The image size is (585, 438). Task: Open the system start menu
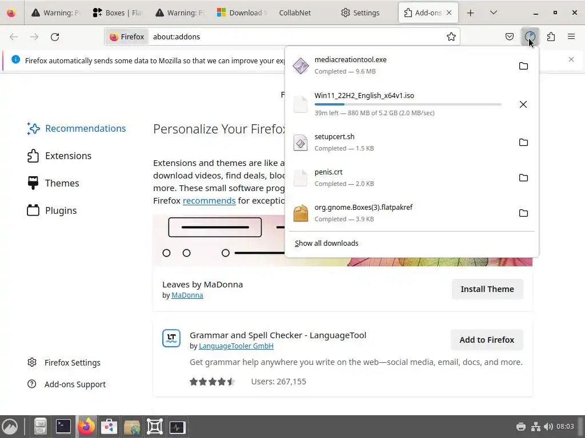click(x=10, y=427)
